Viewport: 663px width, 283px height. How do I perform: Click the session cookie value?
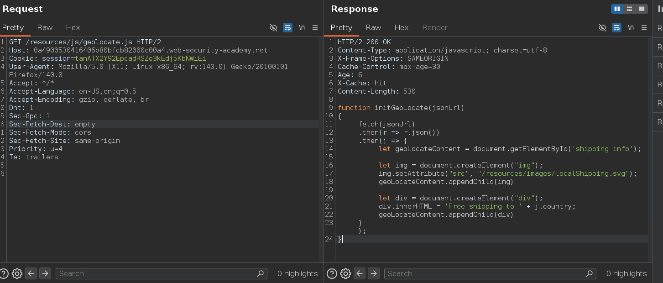click(141, 58)
